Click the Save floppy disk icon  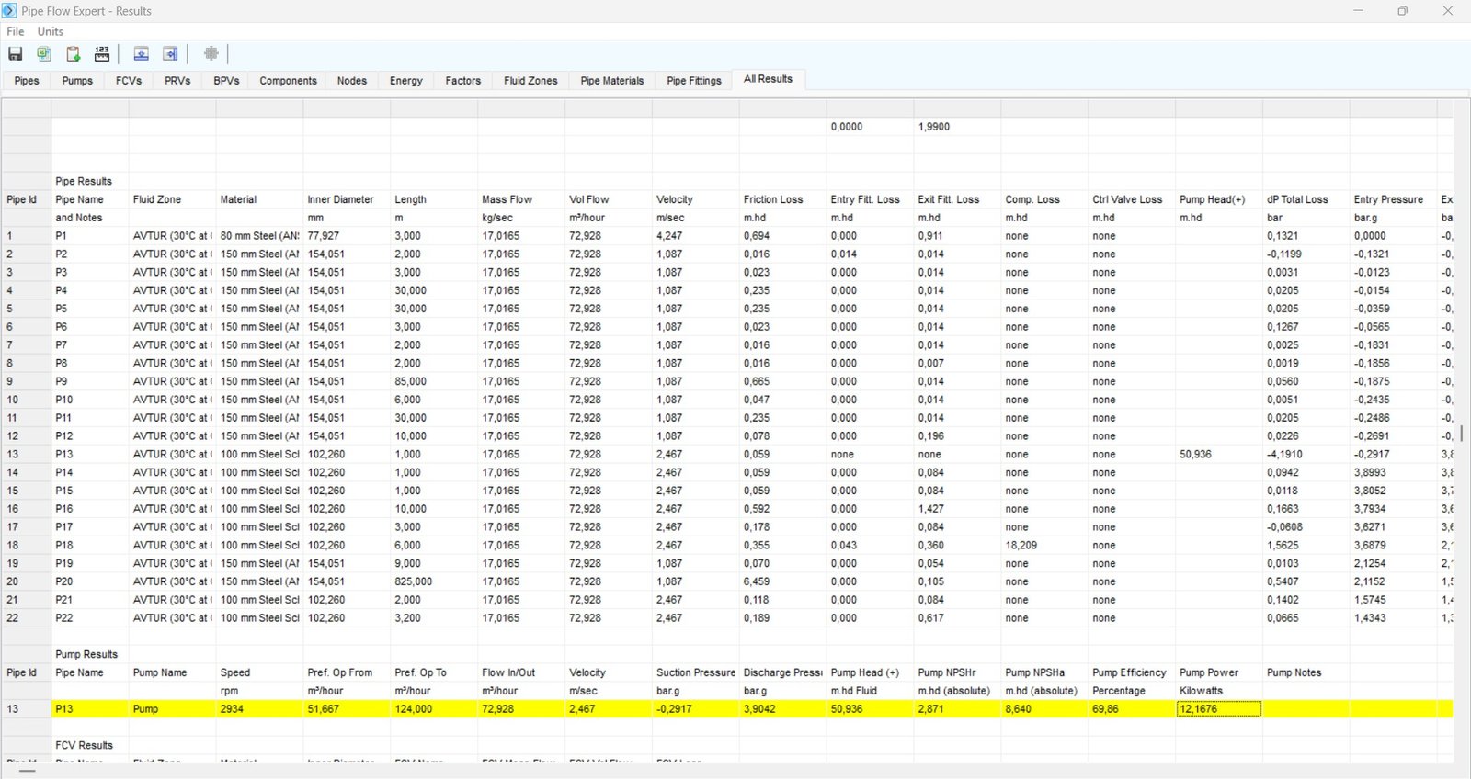pos(16,54)
